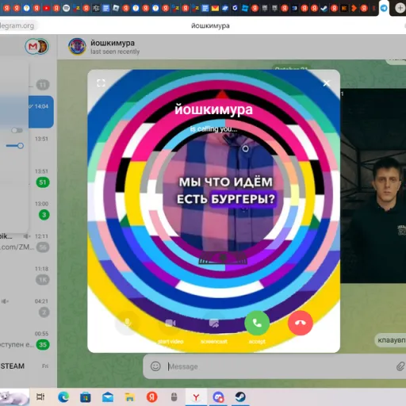Click the йошкимура name in chat header
Viewport: 406px width, 406px height.
click(113, 43)
